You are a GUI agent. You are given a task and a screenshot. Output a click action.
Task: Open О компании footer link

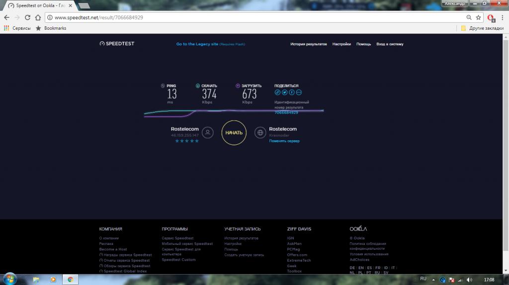[109, 238]
